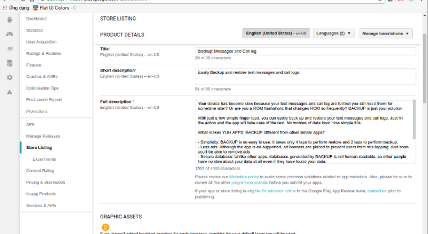Open the Dashboard menu item
The image size is (428, 234).
tap(36, 18)
